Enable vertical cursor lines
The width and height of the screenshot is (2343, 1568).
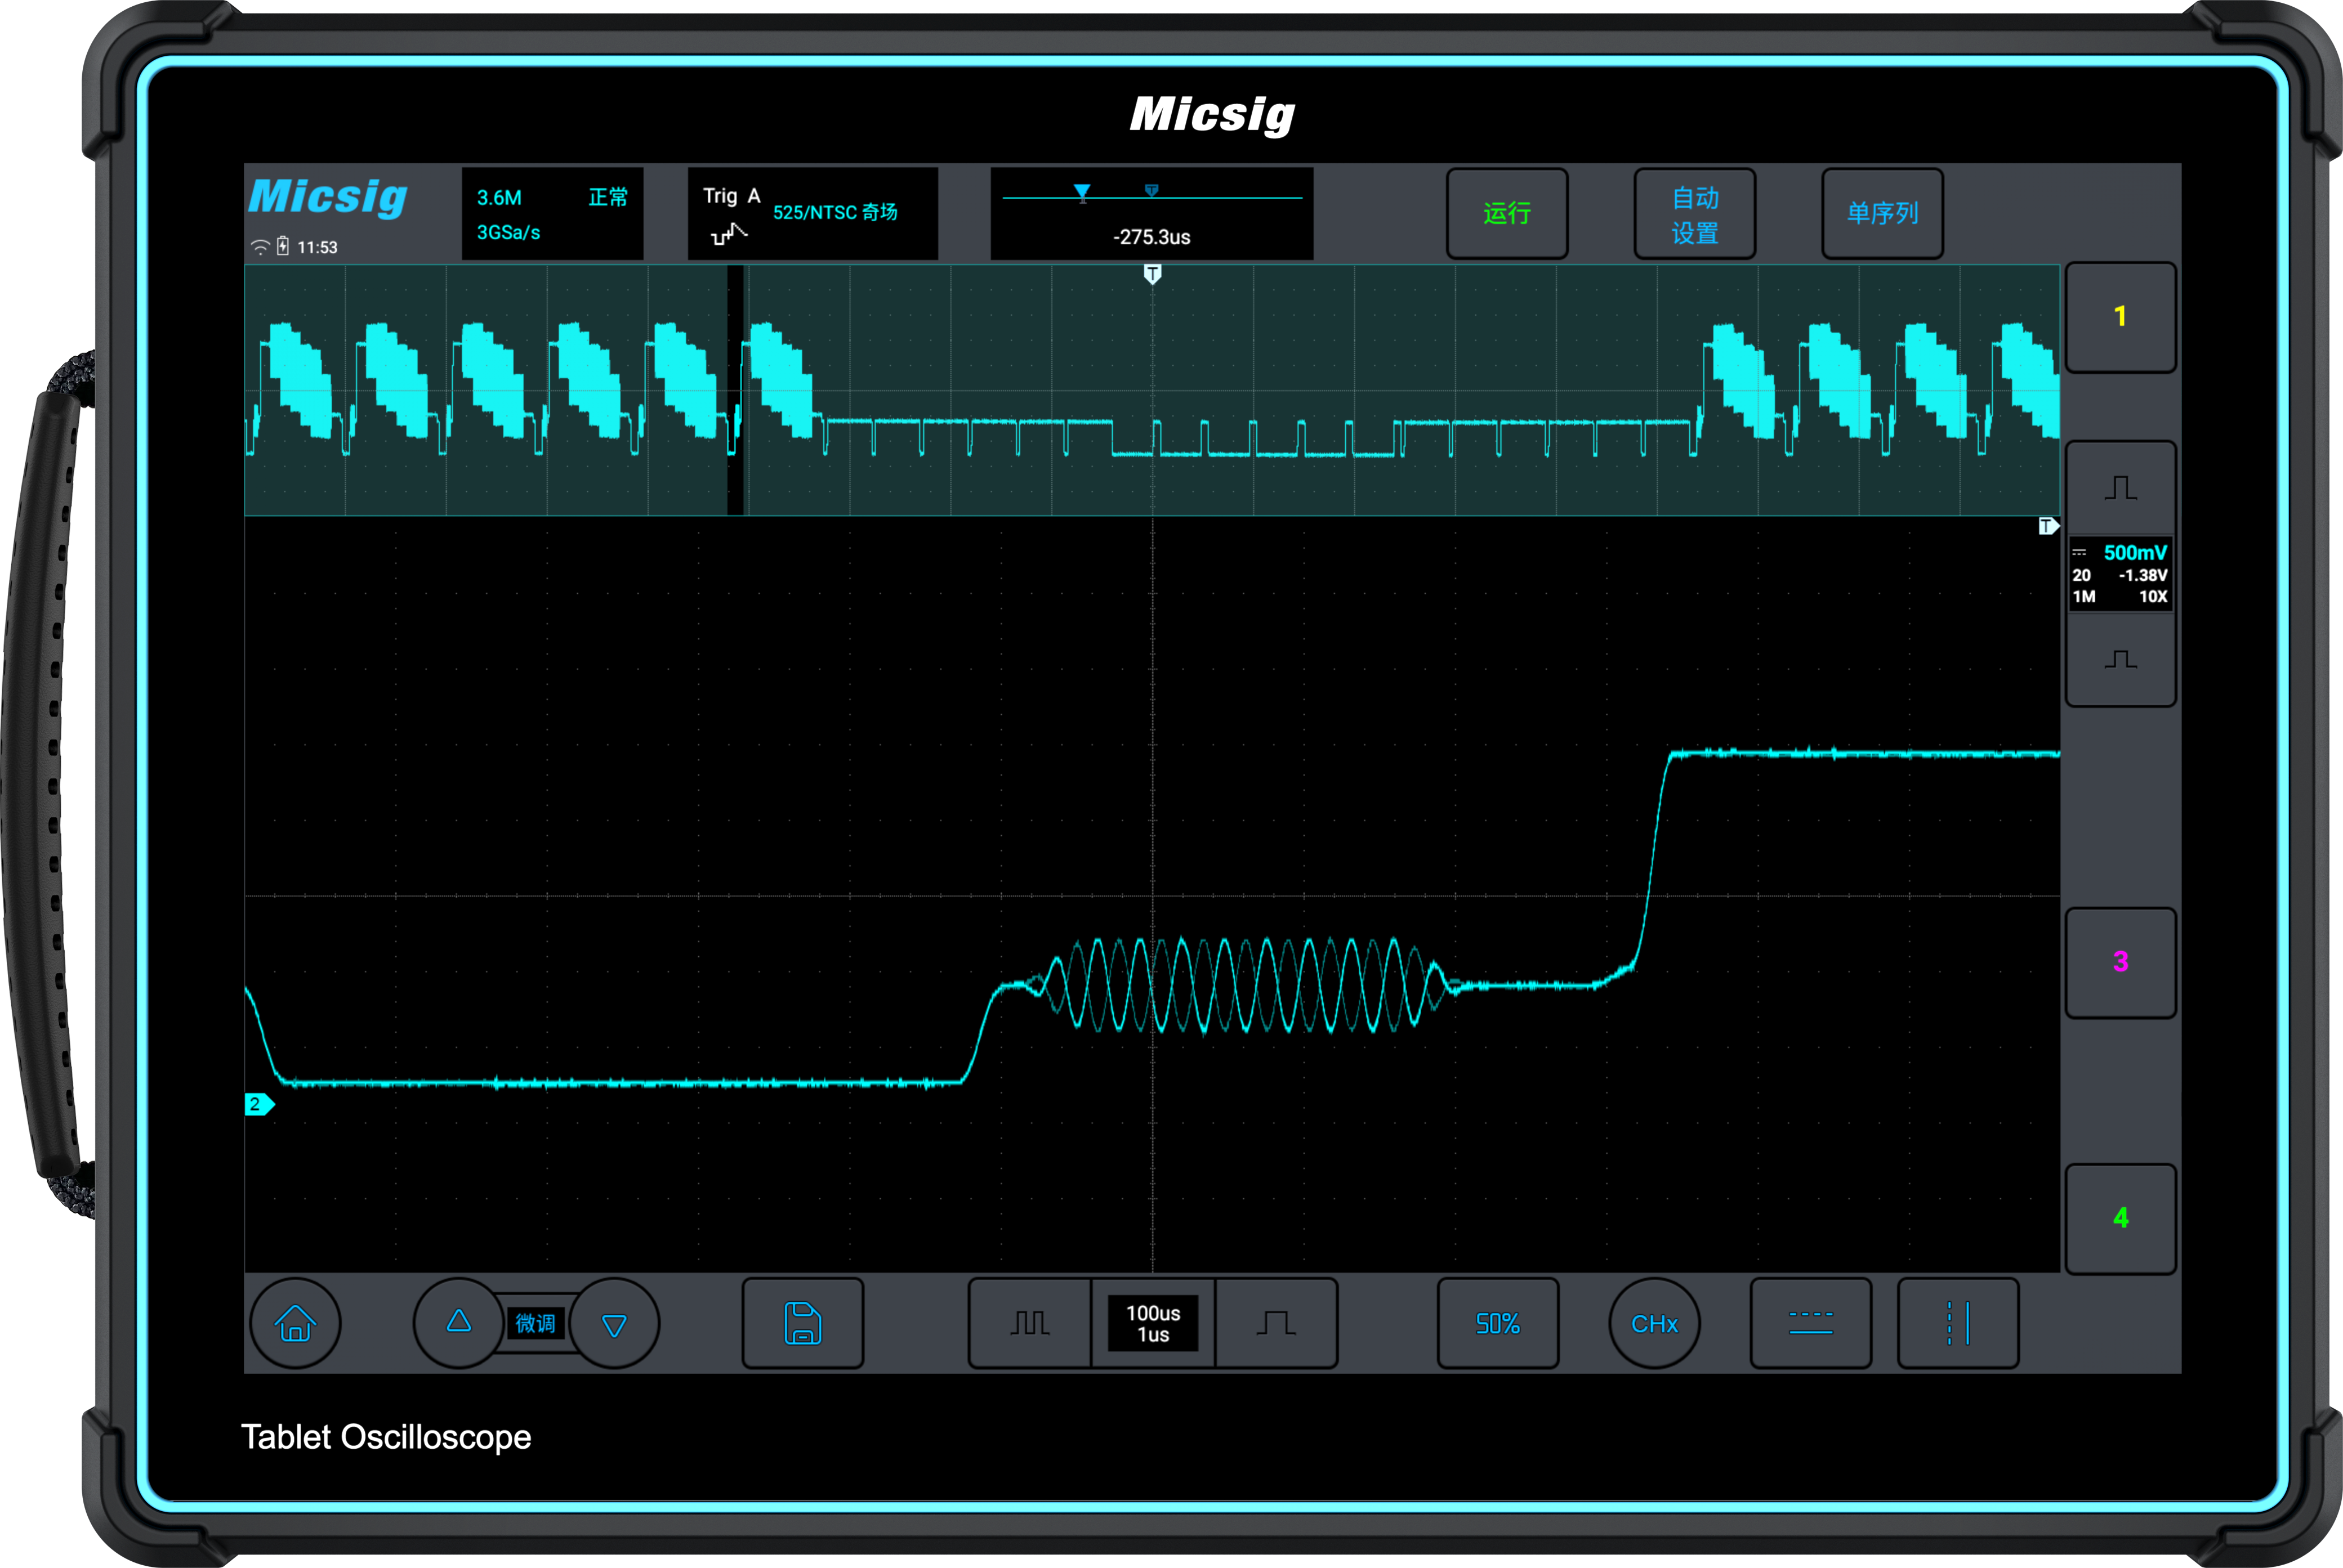(x=1958, y=1323)
